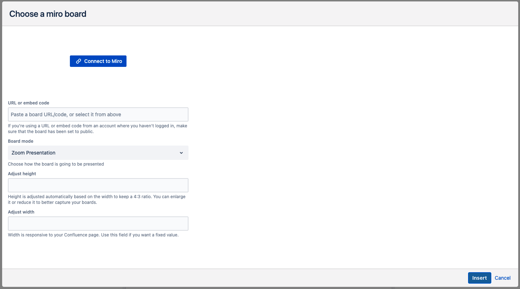The height and width of the screenshot is (289, 520).
Task: Cancel the miro board dialog
Action: [502, 278]
